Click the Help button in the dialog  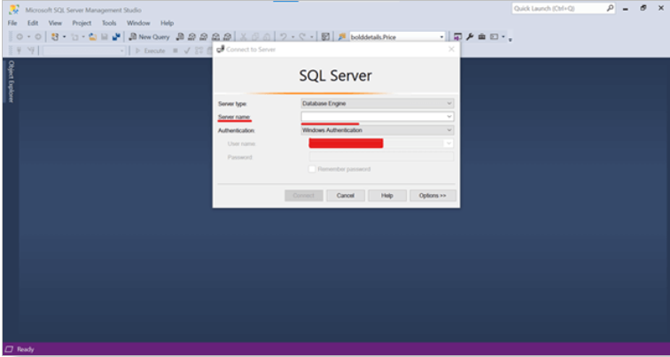387,196
